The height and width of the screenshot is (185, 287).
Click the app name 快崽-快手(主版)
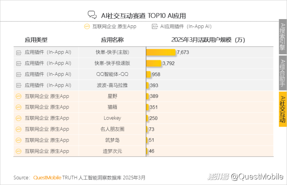tap(112, 52)
